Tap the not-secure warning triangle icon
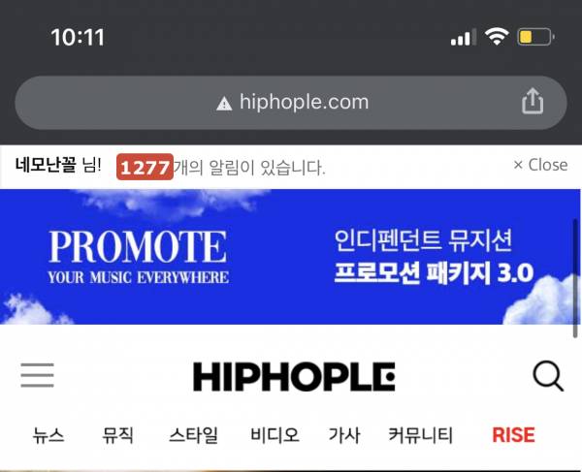The width and height of the screenshot is (582, 472). point(224,104)
